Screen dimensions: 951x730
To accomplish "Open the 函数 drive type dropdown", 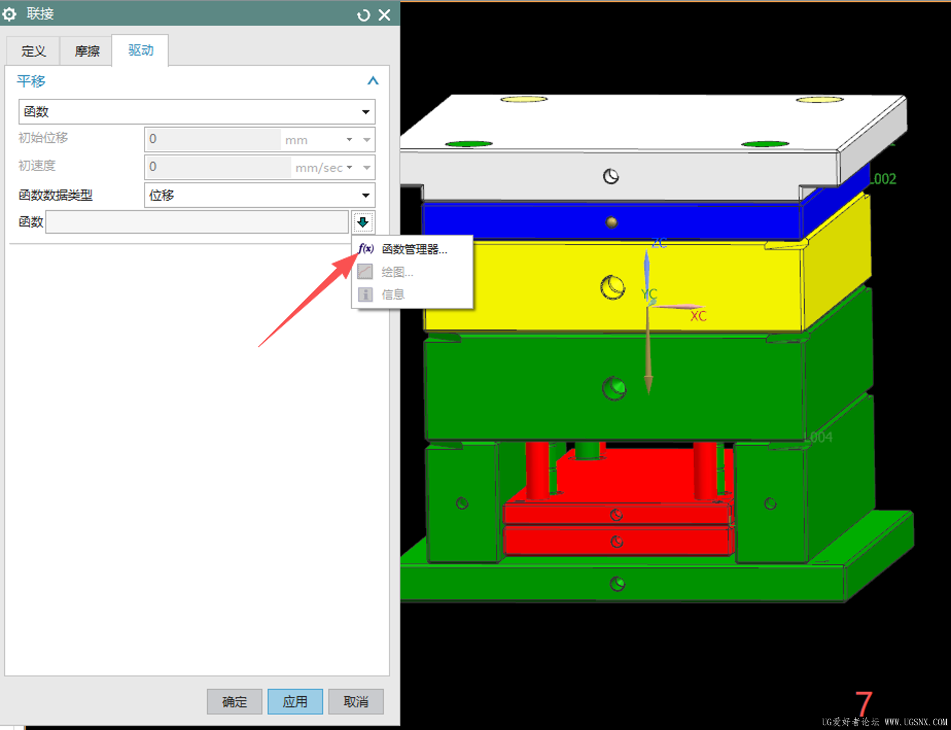I will click(196, 111).
